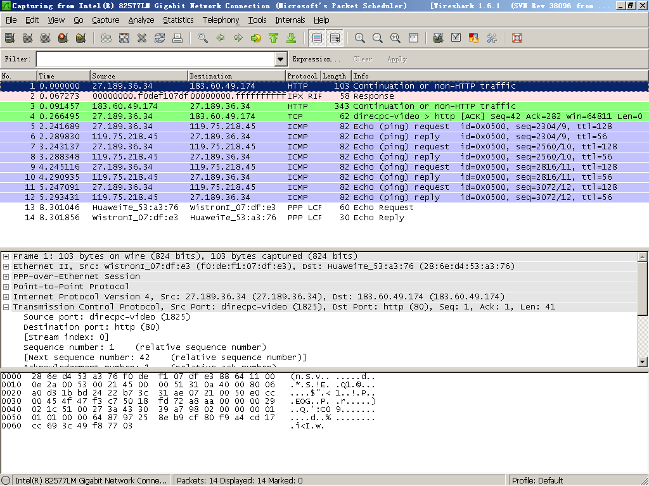Toggle auto scroll in live capture

pos(335,39)
